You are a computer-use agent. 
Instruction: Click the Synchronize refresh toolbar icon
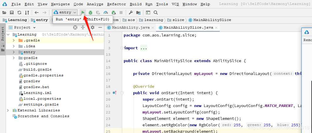[19, 13]
